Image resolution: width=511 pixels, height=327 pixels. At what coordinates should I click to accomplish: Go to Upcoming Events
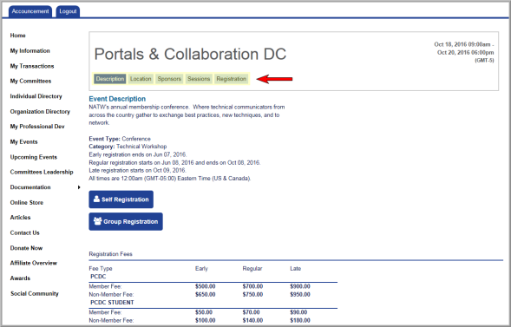[x=34, y=157]
